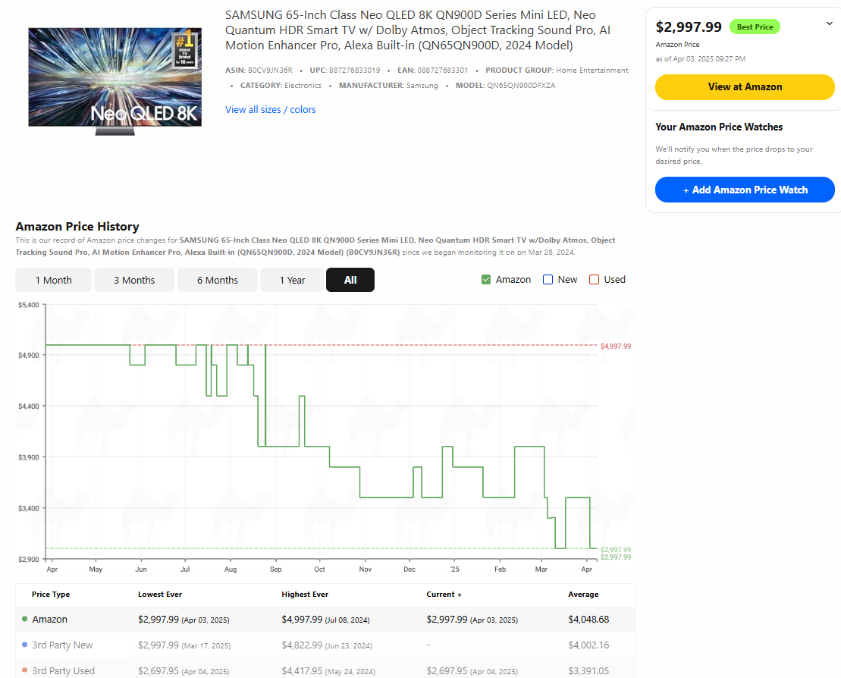Click the Current + column header
The image size is (841, 678).
(444, 595)
